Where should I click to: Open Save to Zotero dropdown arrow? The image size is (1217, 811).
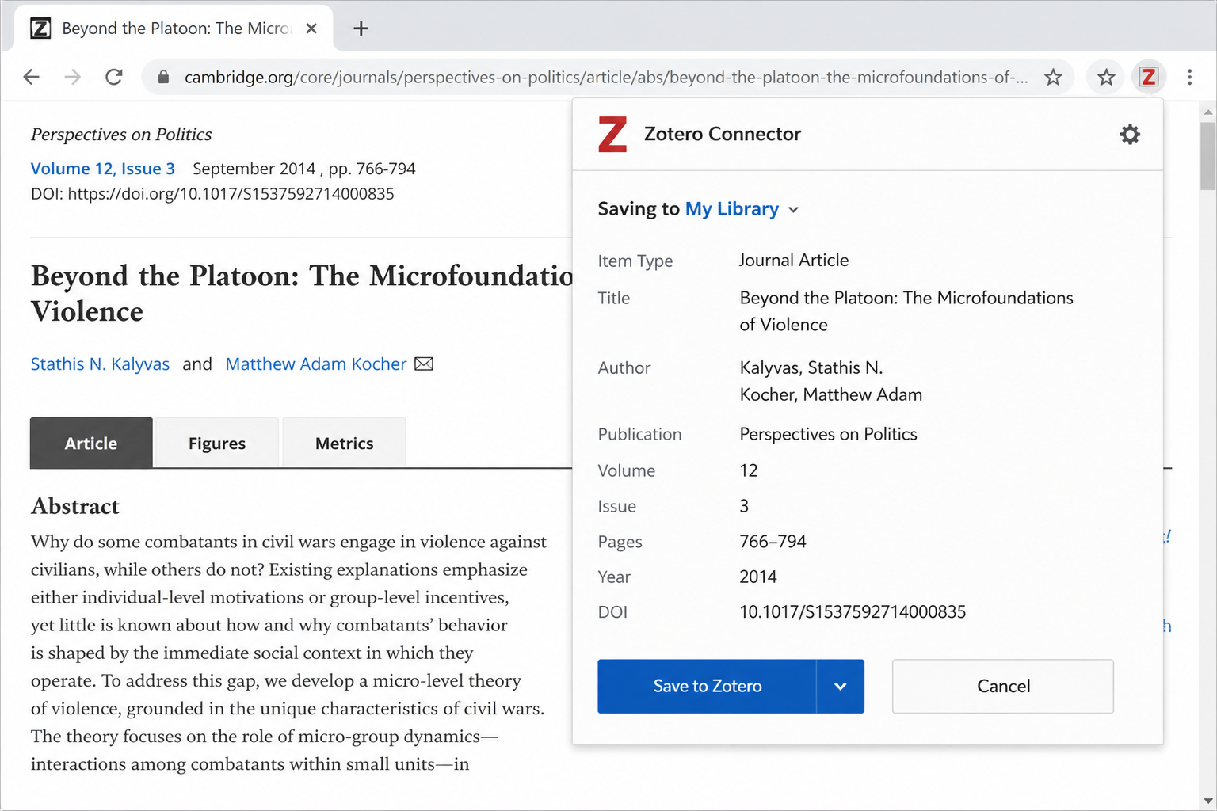841,687
